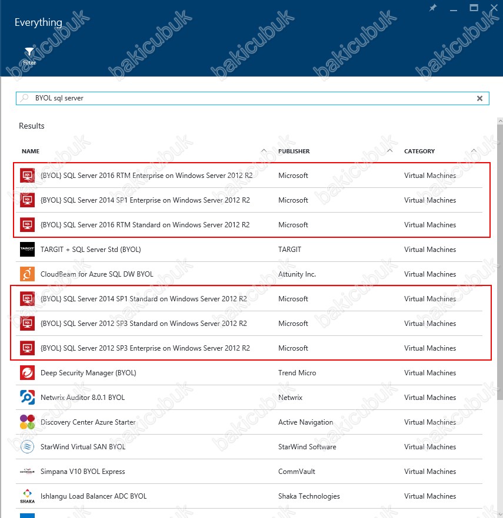Viewport: 503px width, 518px height.
Task: Click the 'Active Navigation' publisher cell
Action: pos(305,422)
